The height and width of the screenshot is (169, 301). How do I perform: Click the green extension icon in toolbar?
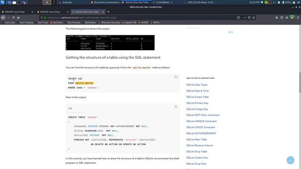(292, 17)
